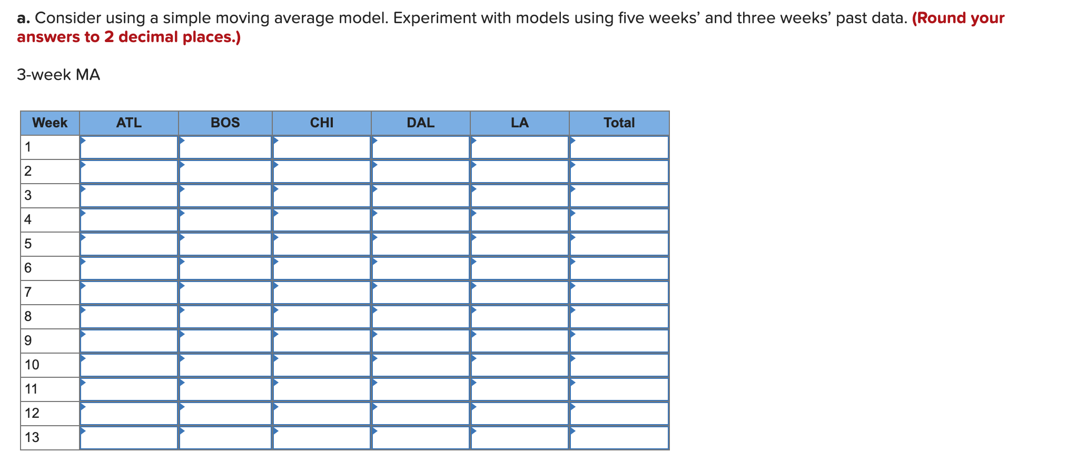Click the DAL input for week 10
The image size is (1067, 462).
421,365
